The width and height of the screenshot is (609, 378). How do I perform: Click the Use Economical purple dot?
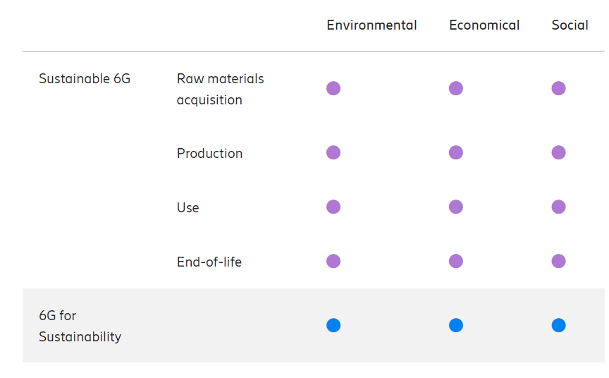tap(456, 207)
